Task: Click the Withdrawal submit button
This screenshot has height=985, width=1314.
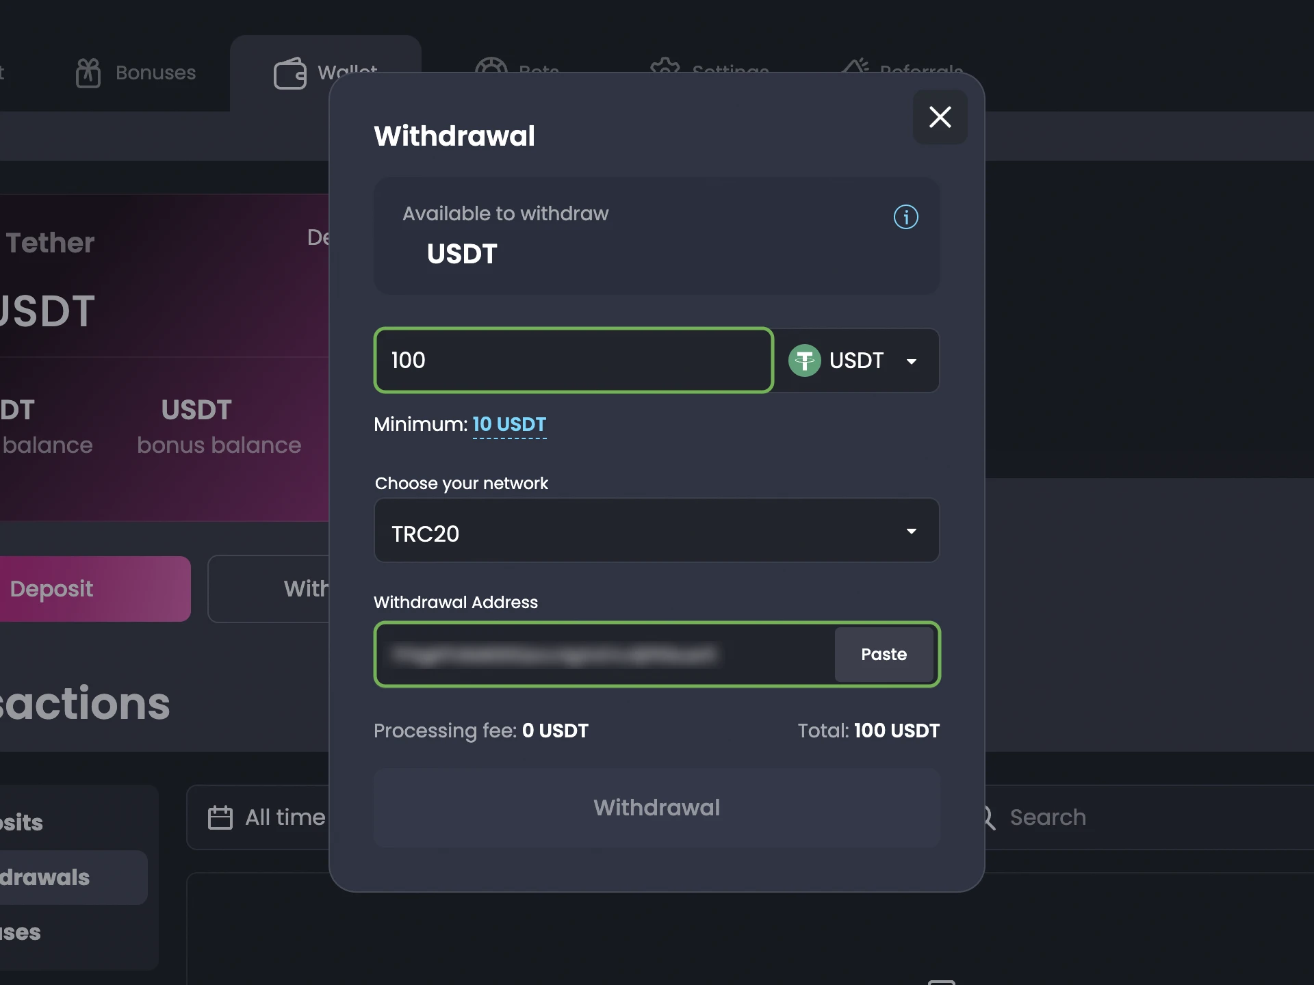Action: 657,807
